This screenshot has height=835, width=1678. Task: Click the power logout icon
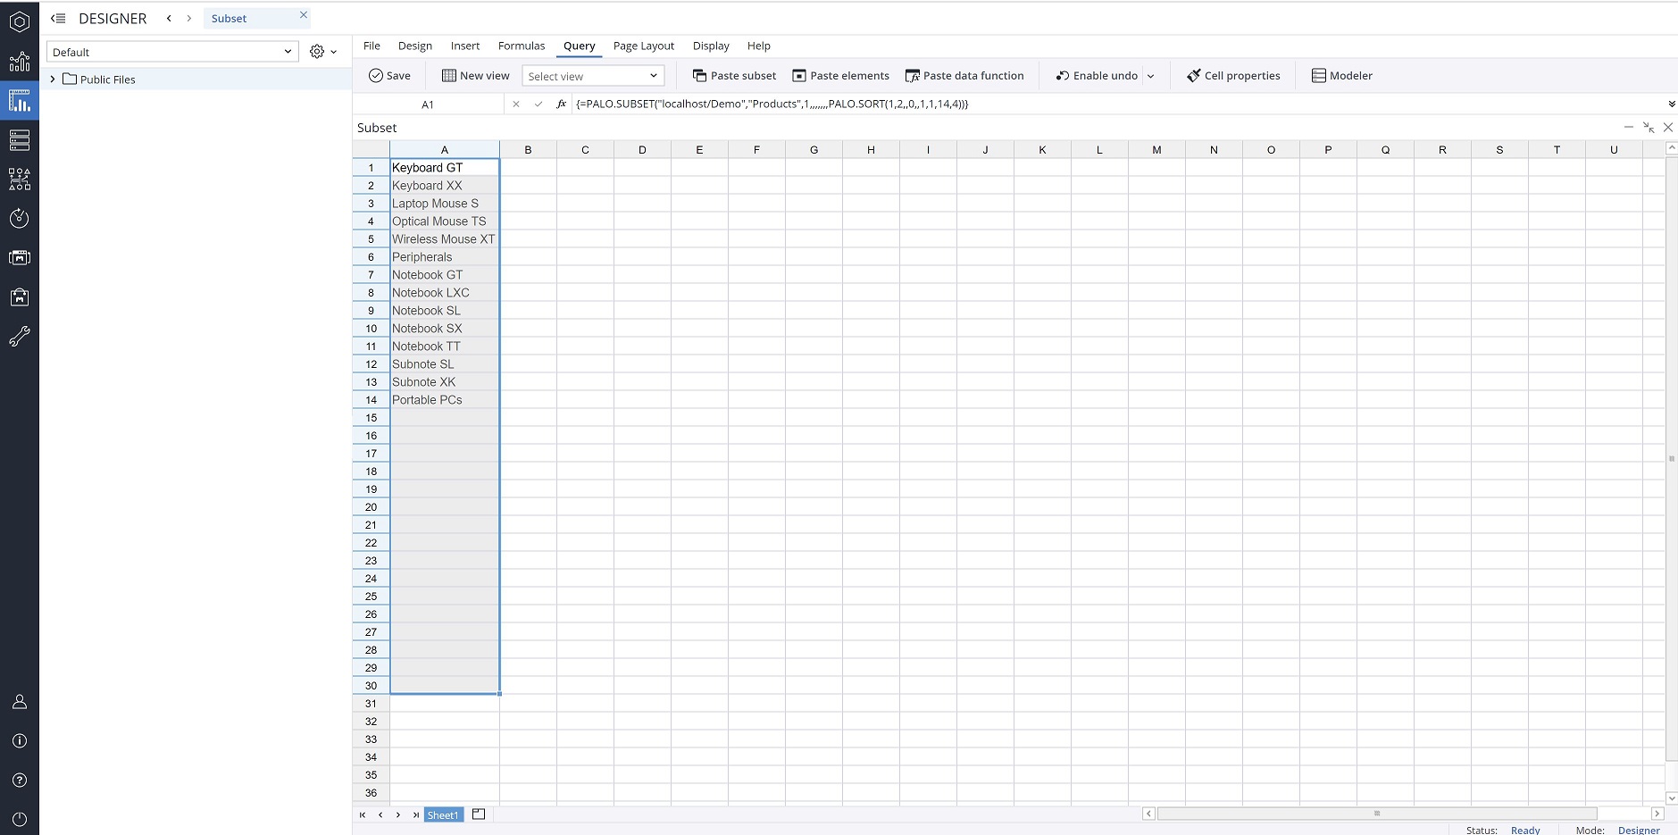tap(20, 819)
